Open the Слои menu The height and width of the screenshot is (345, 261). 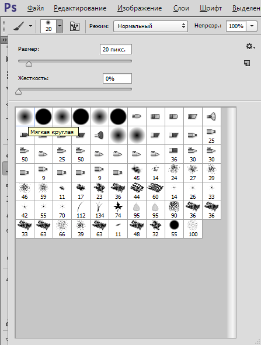click(181, 8)
